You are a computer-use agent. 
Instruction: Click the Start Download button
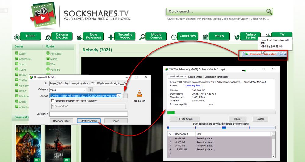[x=89, y=121]
